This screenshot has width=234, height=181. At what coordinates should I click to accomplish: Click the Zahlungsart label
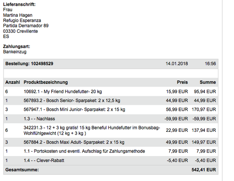(x=17, y=46)
